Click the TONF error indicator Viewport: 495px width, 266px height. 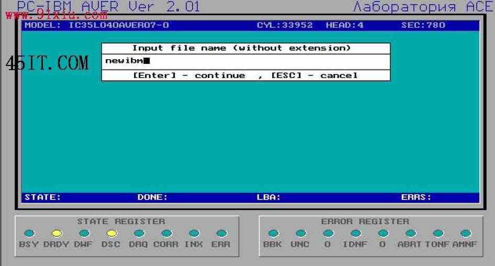438,233
